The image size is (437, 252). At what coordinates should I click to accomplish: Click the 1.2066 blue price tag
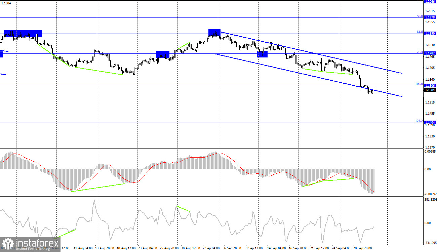click(430, 2)
